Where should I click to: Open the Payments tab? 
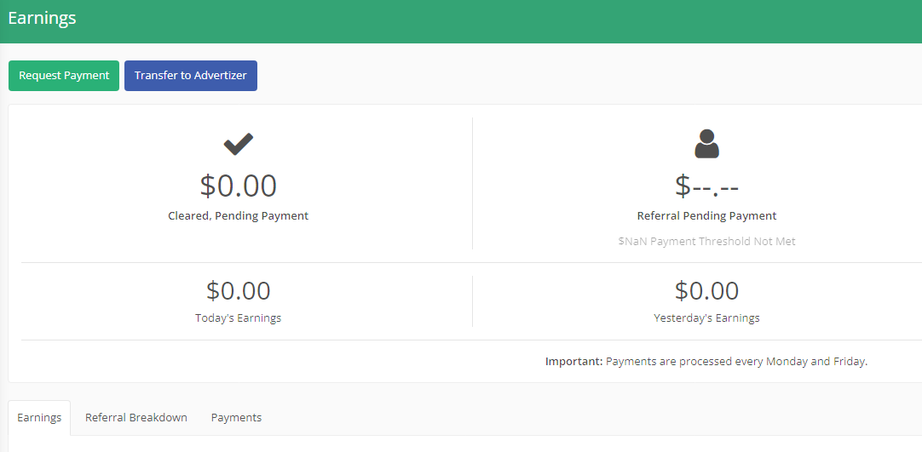click(x=236, y=417)
